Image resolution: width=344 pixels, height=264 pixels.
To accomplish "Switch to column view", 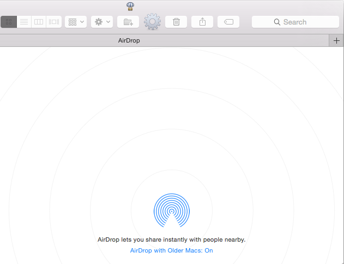I will (39, 22).
